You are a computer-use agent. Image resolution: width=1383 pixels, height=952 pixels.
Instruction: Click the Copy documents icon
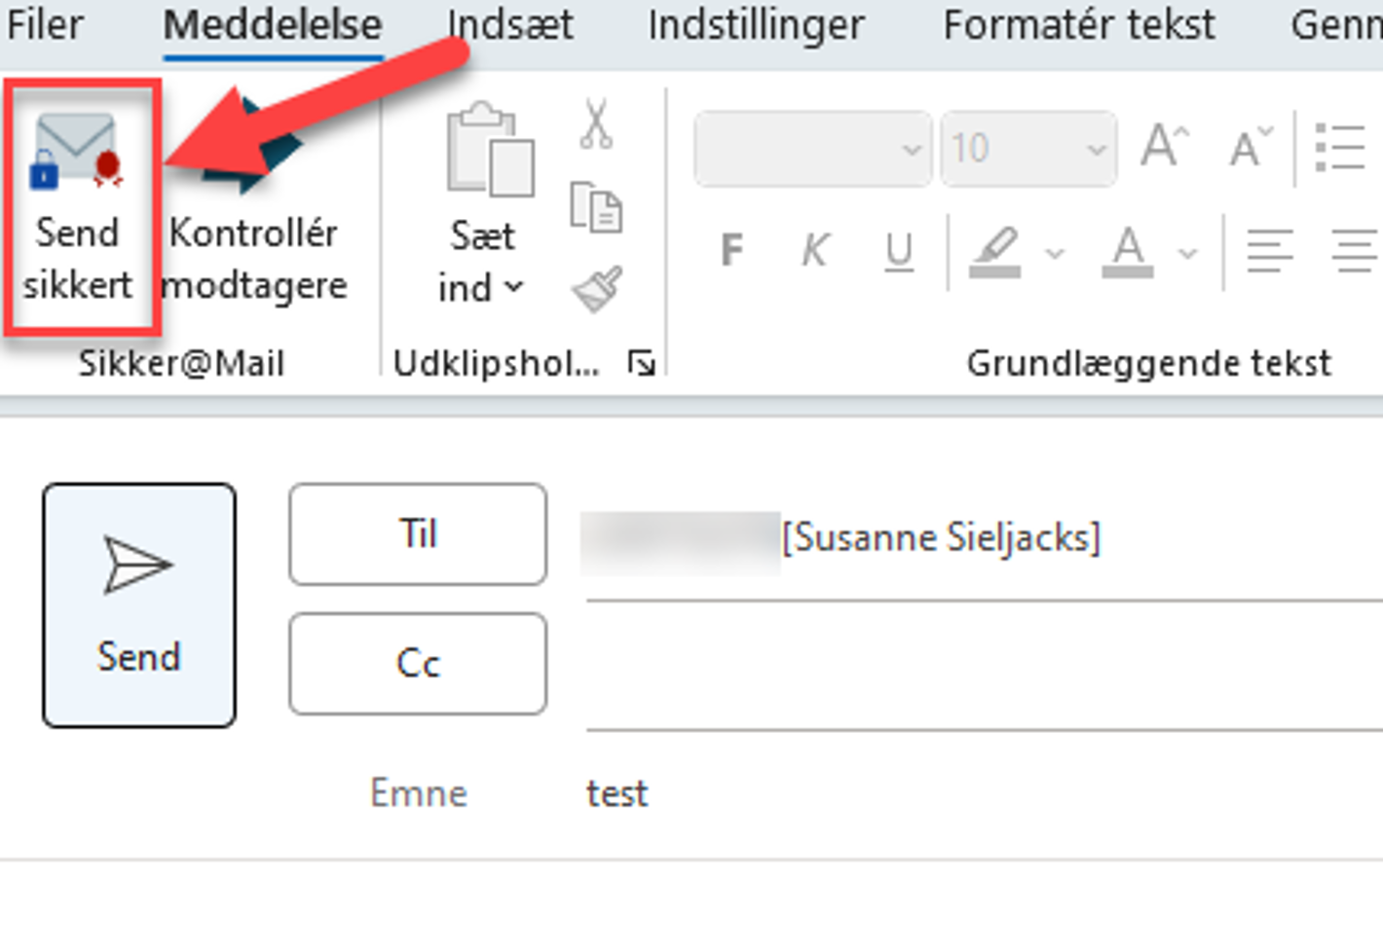coord(596,207)
